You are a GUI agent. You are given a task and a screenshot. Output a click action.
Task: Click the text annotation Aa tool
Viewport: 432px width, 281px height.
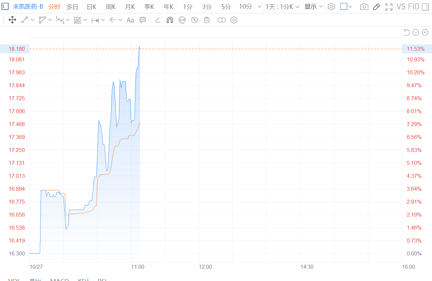click(130, 20)
